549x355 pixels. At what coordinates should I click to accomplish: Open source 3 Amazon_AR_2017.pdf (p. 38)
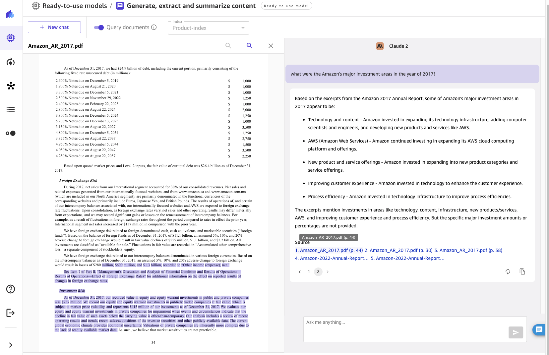click(468, 250)
